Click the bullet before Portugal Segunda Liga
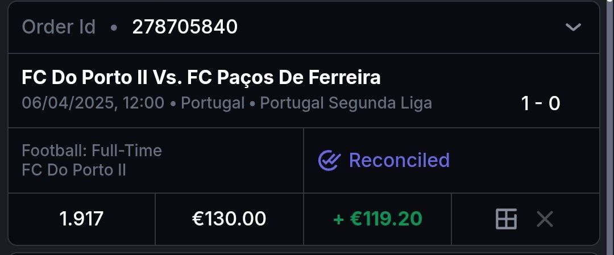The image size is (614, 255). (252, 103)
